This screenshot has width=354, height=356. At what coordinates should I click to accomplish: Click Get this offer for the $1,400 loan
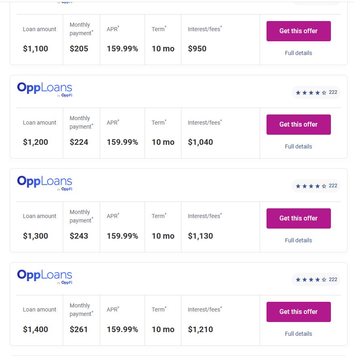coord(299,311)
